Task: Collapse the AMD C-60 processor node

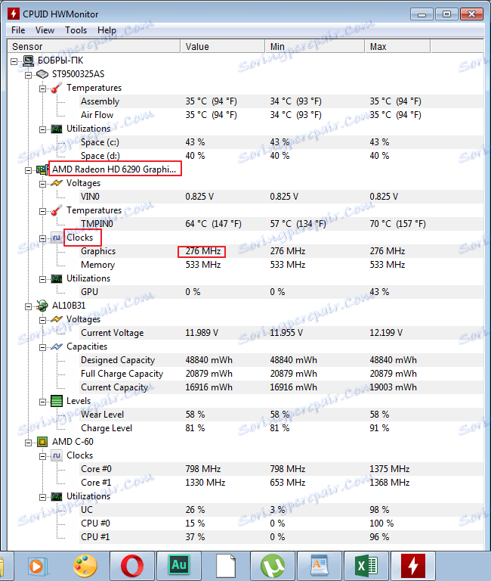Action: click(29, 443)
